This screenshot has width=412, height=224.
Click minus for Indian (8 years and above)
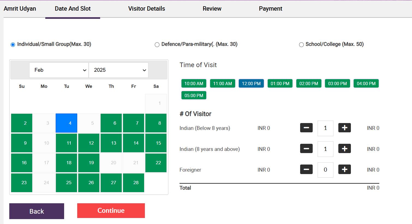click(x=306, y=149)
